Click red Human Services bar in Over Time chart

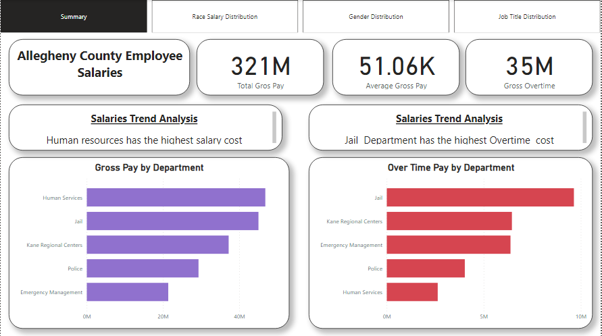(412, 292)
